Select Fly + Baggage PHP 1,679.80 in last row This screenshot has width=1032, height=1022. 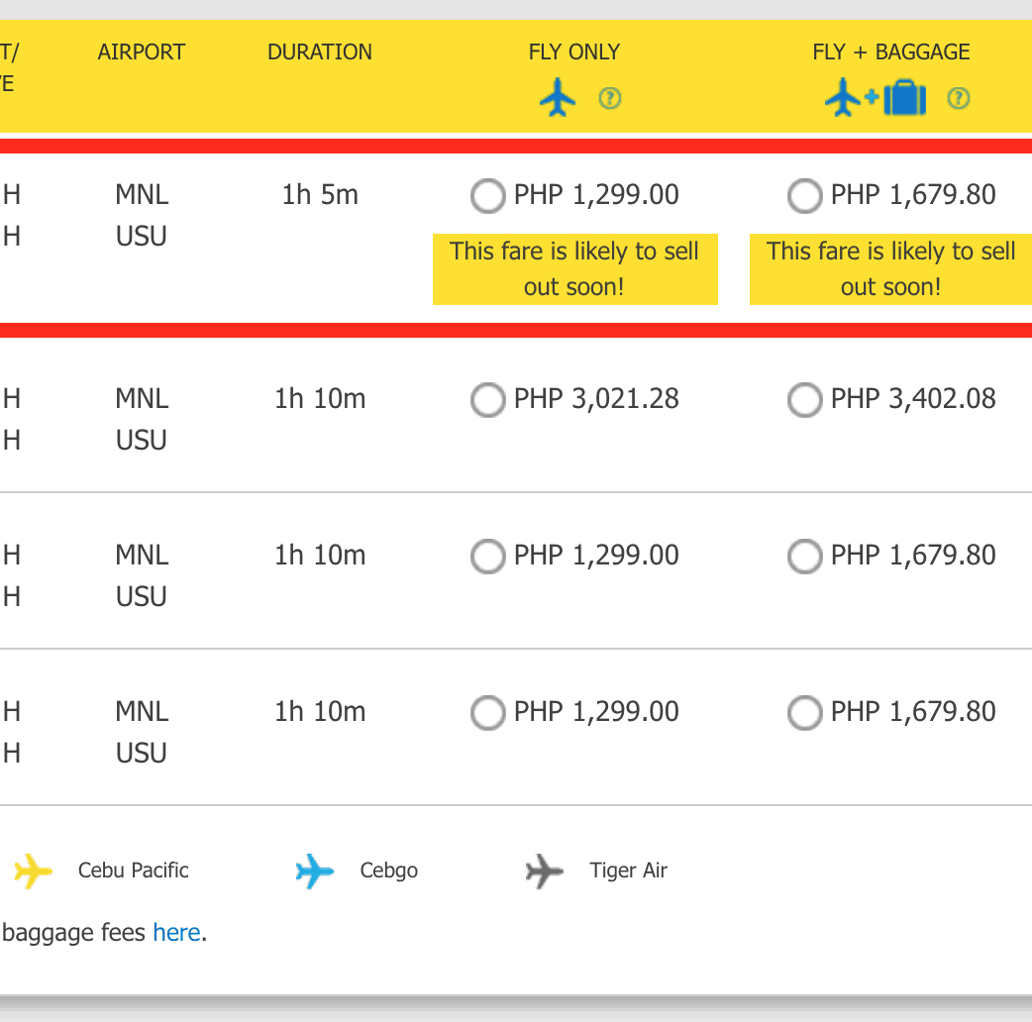click(804, 712)
